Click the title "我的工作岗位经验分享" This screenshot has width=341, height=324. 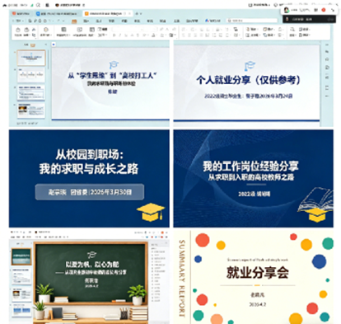[250, 167]
